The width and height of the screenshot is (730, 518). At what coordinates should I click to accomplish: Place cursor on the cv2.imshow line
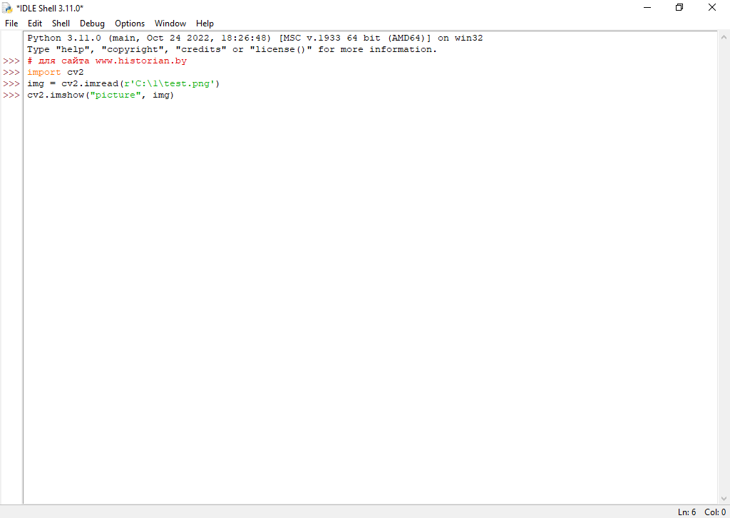click(101, 95)
